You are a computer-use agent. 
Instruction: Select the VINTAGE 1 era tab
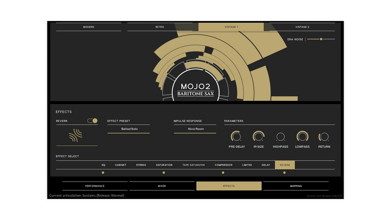pyautogui.click(x=231, y=27)
